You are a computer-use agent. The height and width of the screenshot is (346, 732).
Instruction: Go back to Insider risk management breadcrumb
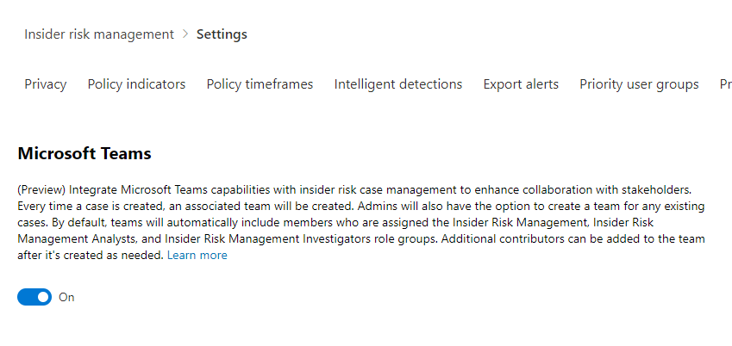point(98,34)
